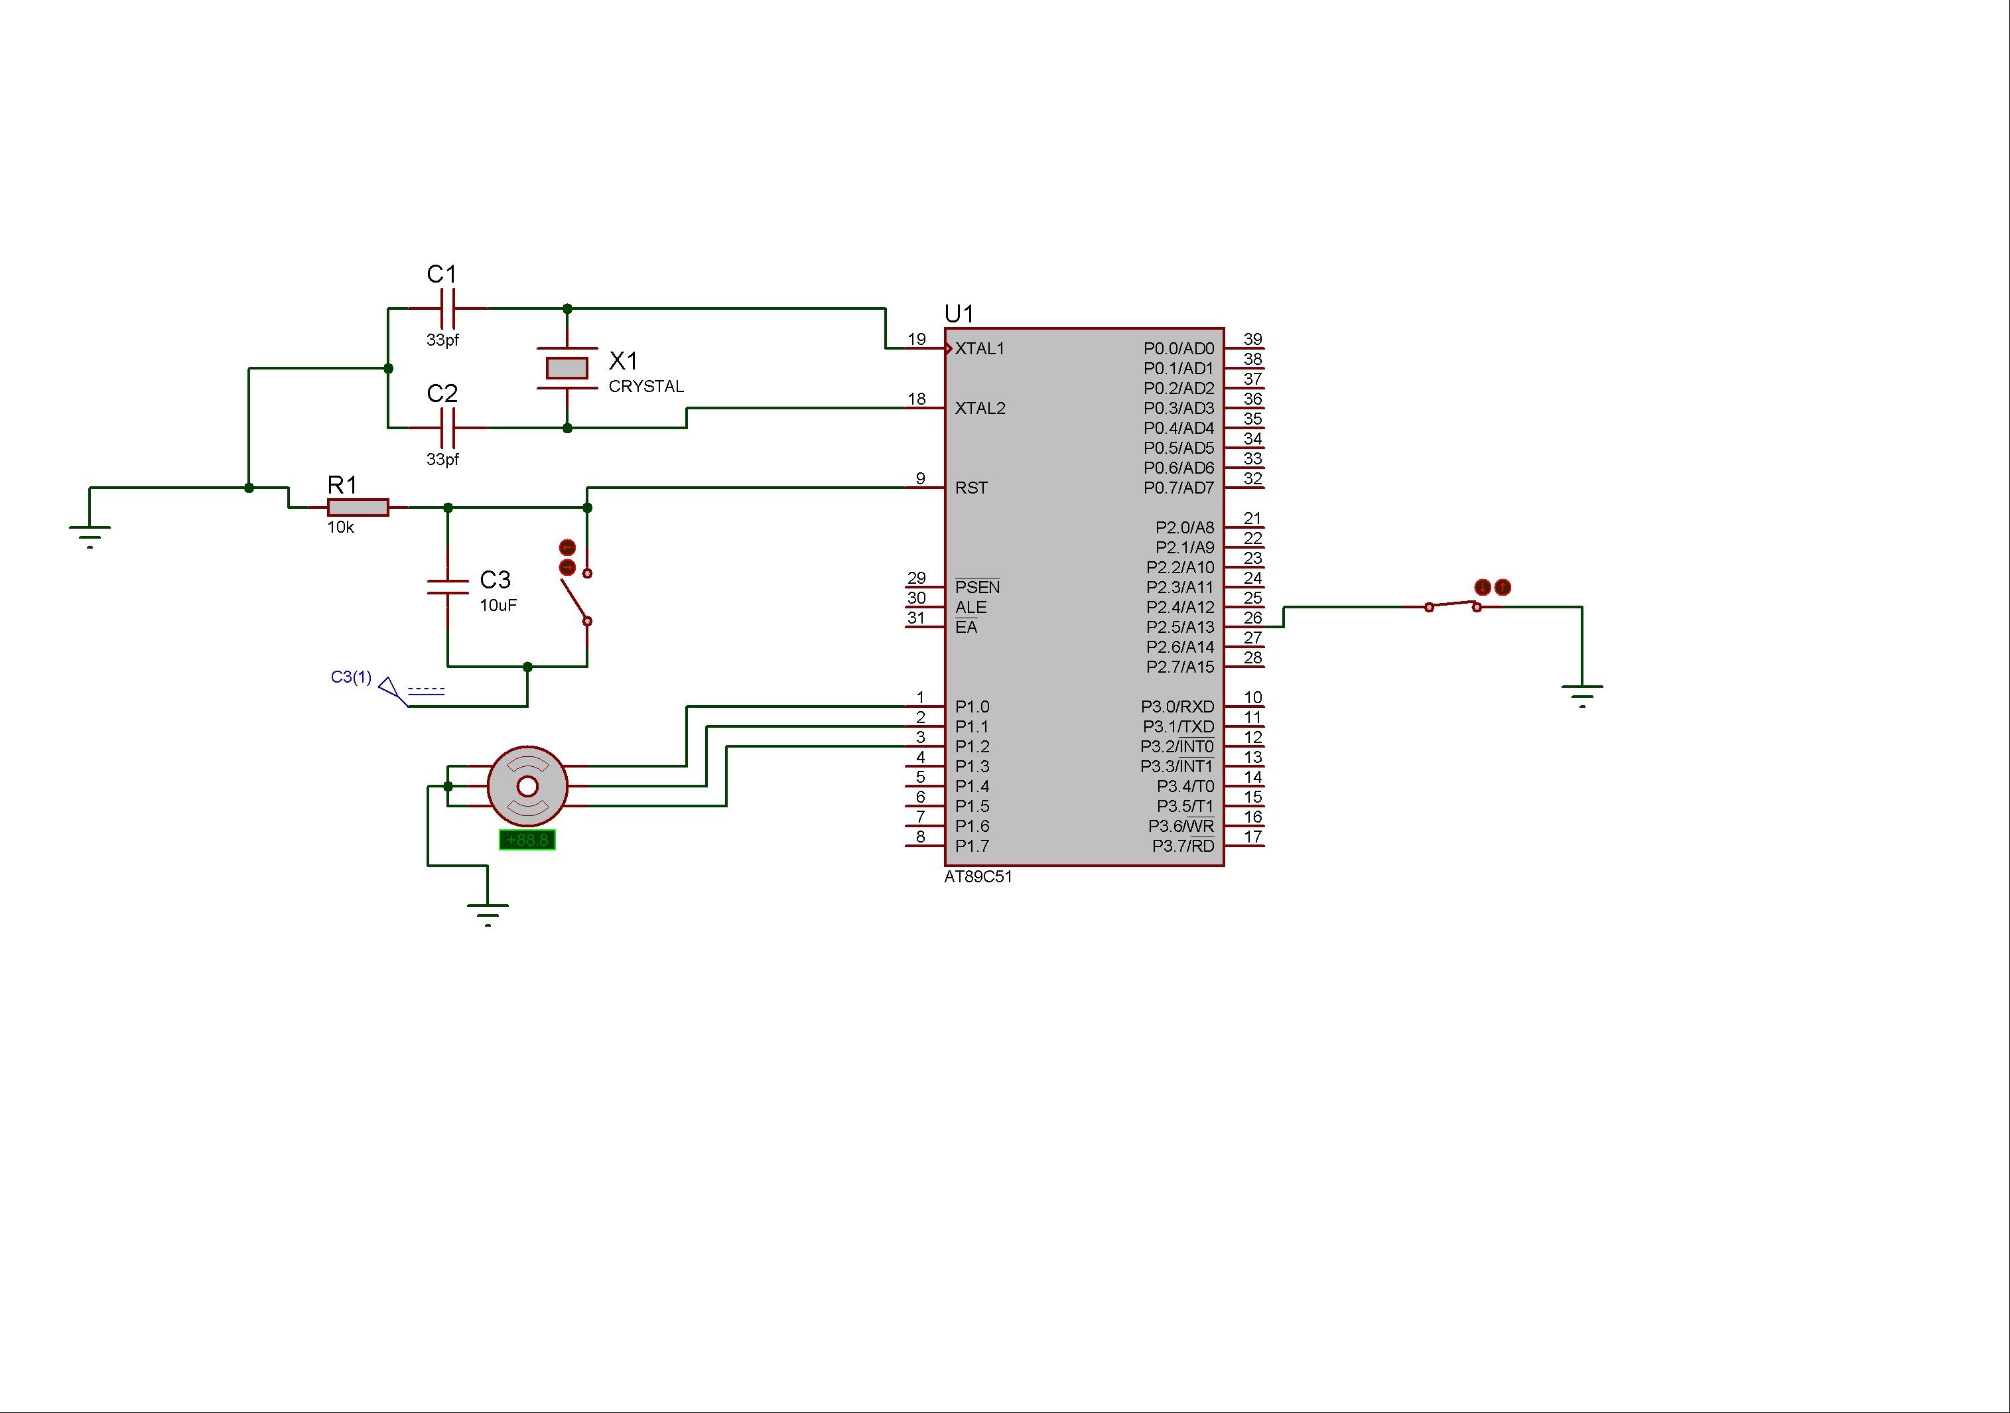Click the P1.2 pin label
2010x1413 pixels.
click(972, 747)
